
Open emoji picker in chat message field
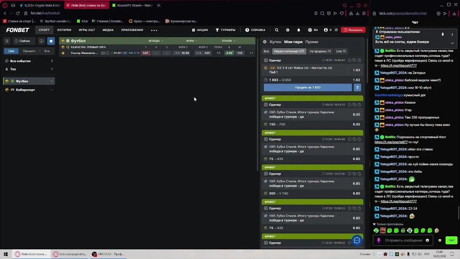tap(427, 240)
